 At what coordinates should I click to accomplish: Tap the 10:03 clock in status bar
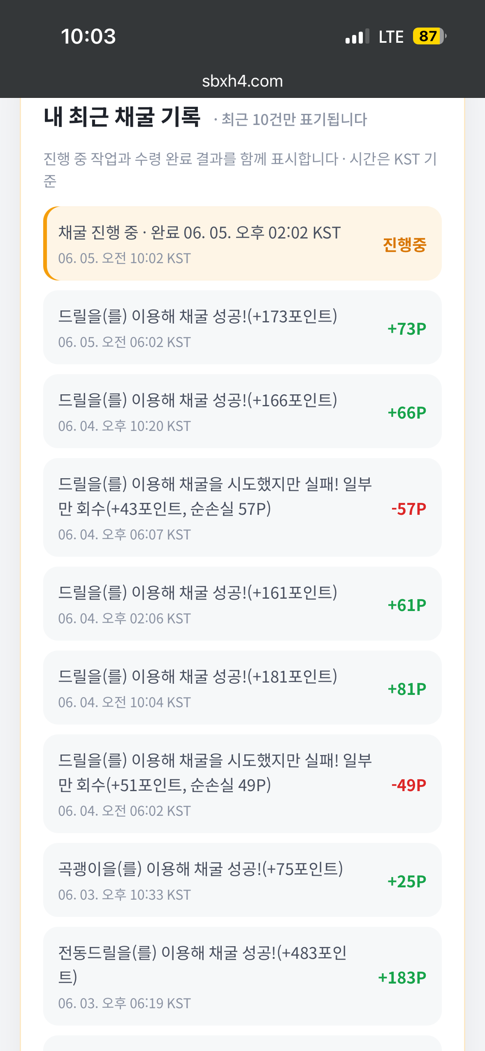[88, 36]
